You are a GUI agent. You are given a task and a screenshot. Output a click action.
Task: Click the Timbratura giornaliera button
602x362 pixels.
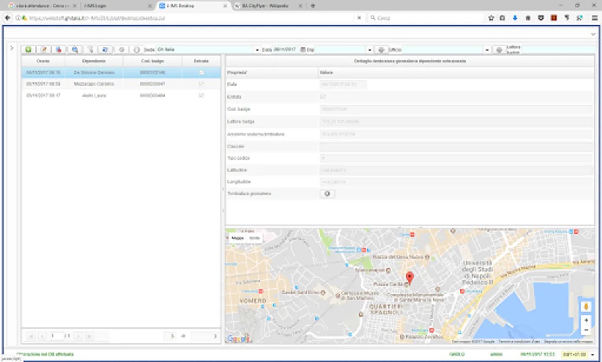pos(327,193)
